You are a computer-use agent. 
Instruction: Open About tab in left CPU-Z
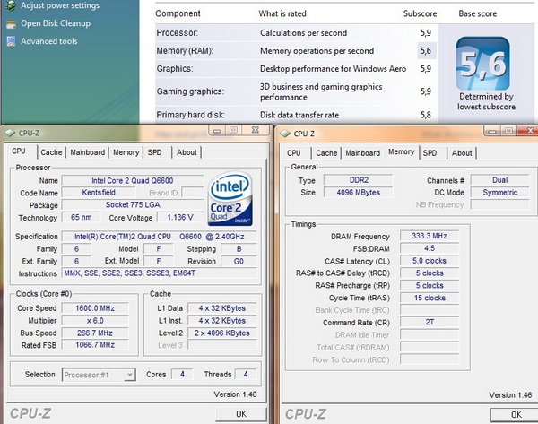tap(187, 152)
